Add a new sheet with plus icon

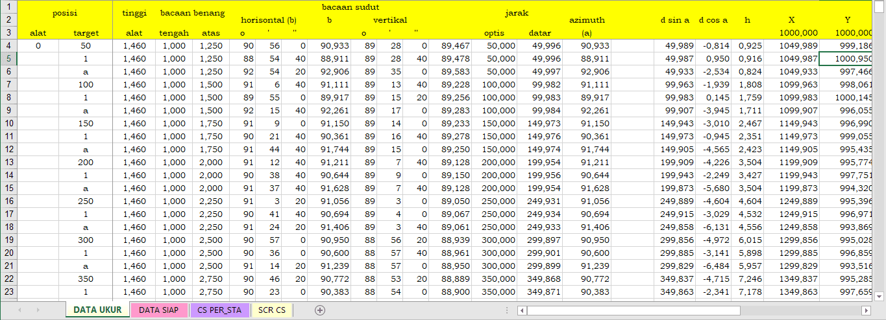pos(319,310)
